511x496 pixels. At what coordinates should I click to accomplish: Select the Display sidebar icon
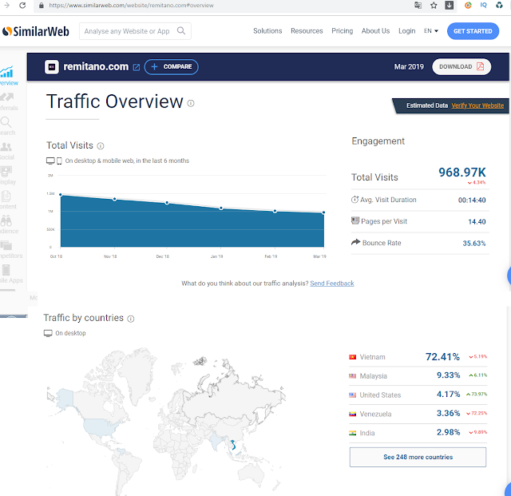(x=6, y=171)
